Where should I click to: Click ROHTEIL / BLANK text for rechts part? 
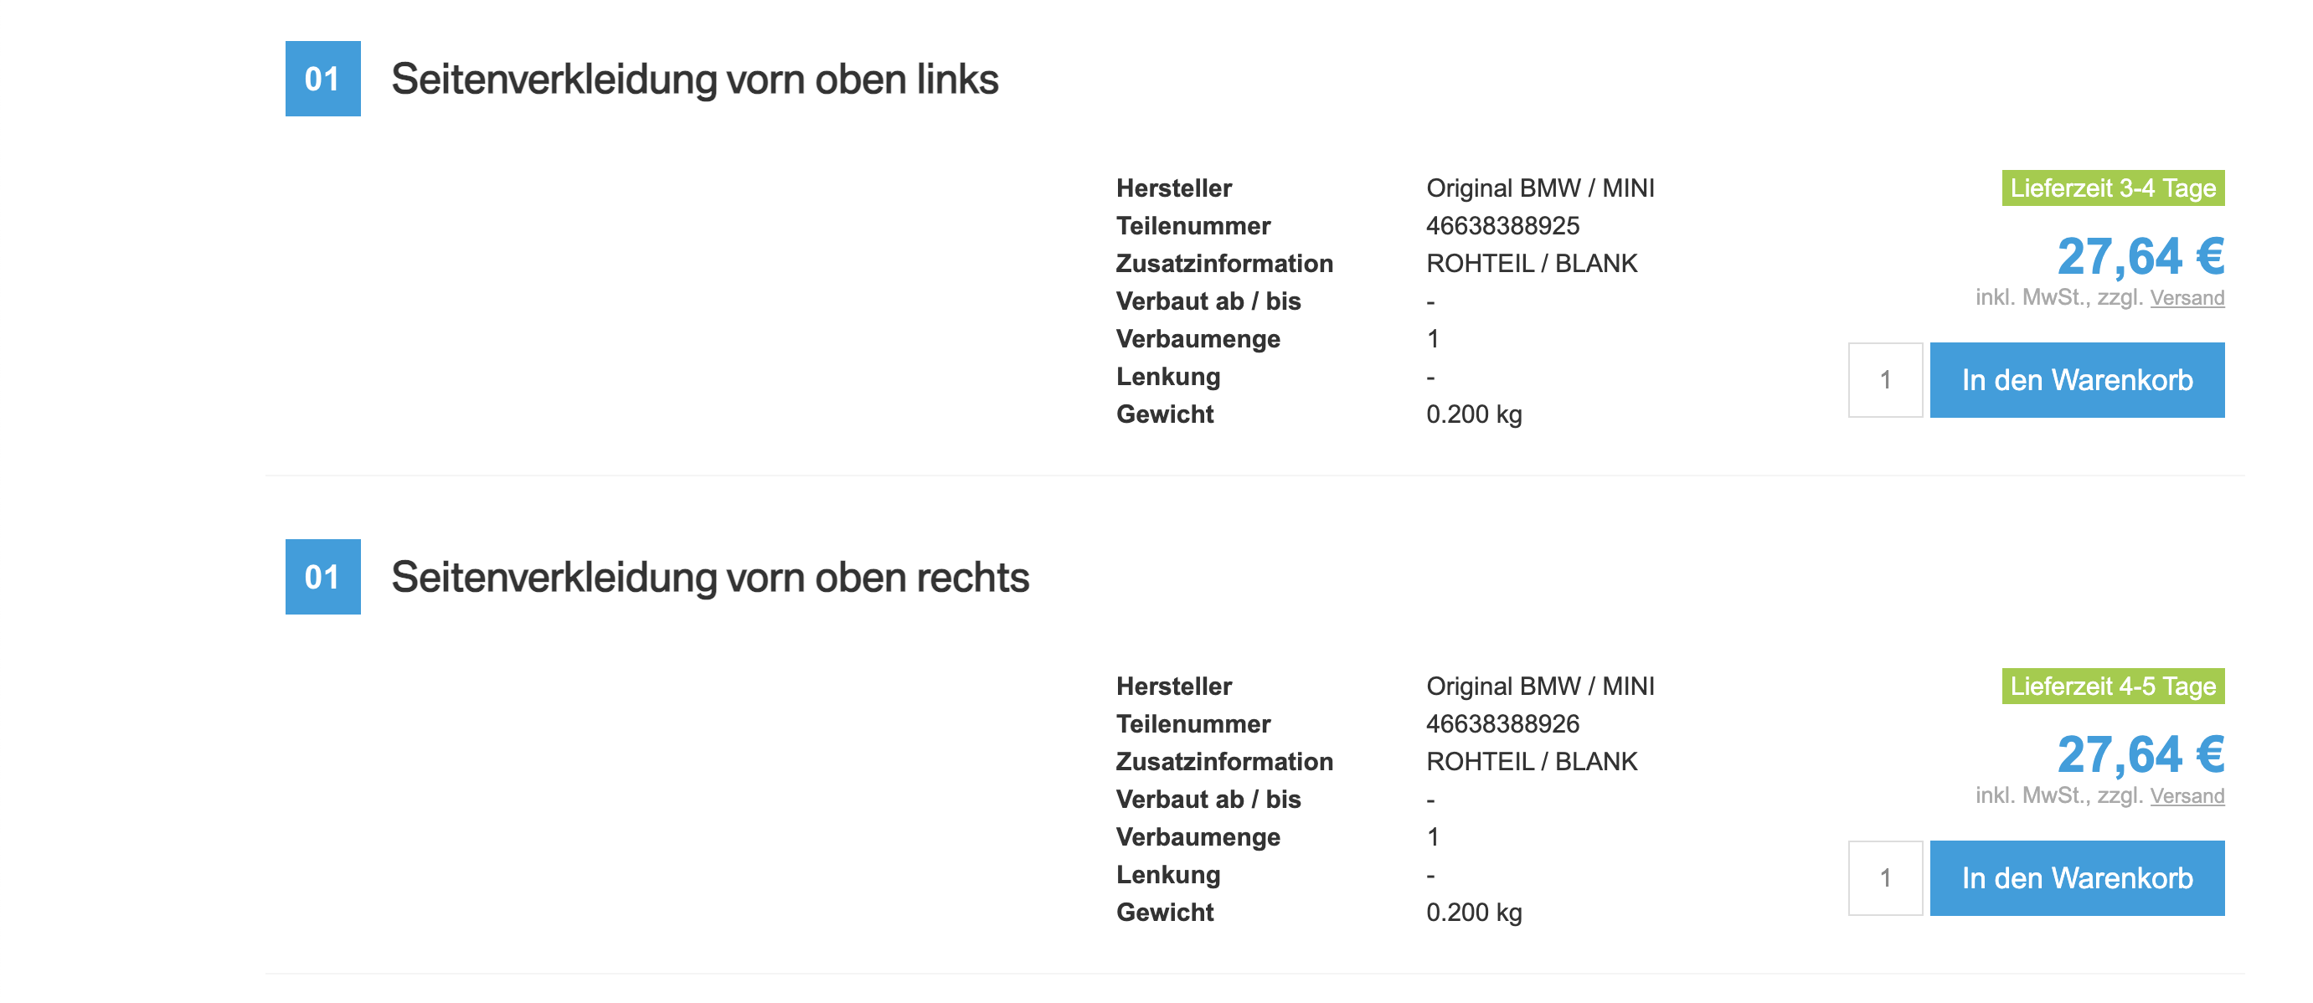pos(1531,761)
